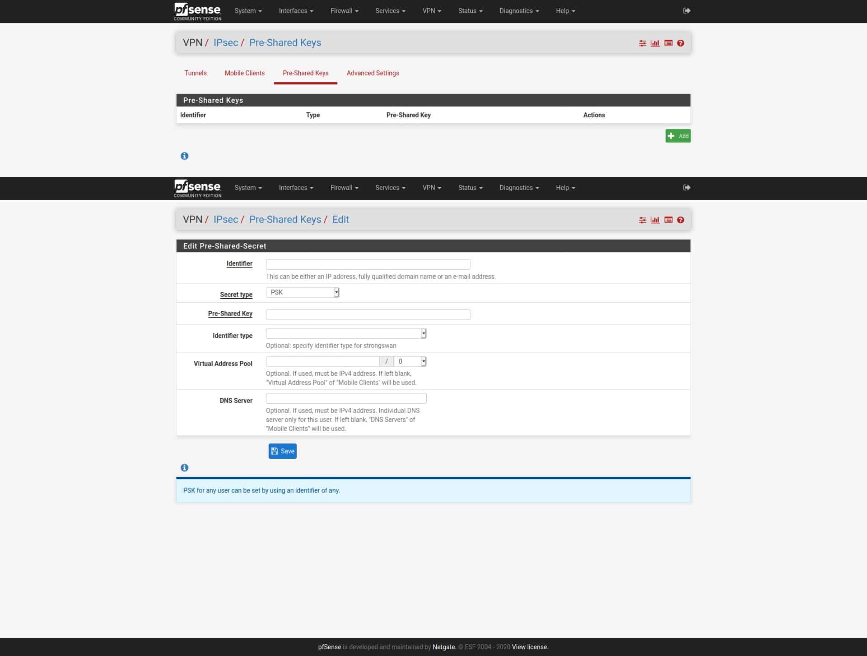Open the Services menu in second navbar
The width and height of the screenshot is (867, 656).
point(390,188)
